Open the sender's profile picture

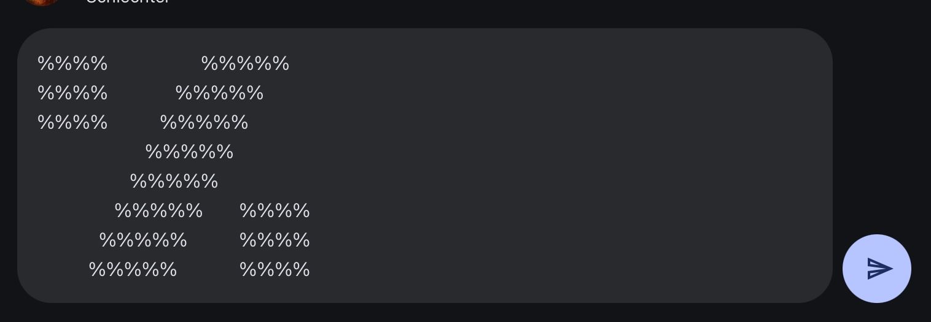tap(42, 2)
